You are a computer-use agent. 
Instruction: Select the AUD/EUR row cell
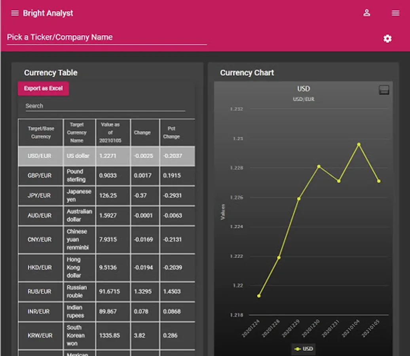click(41, 216)
